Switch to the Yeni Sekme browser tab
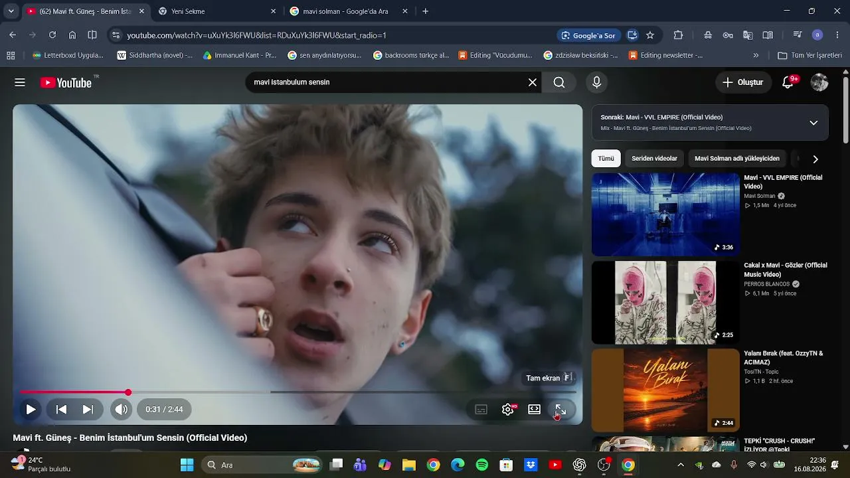Viewport: 850px width, 478px height. coord(218,11)
